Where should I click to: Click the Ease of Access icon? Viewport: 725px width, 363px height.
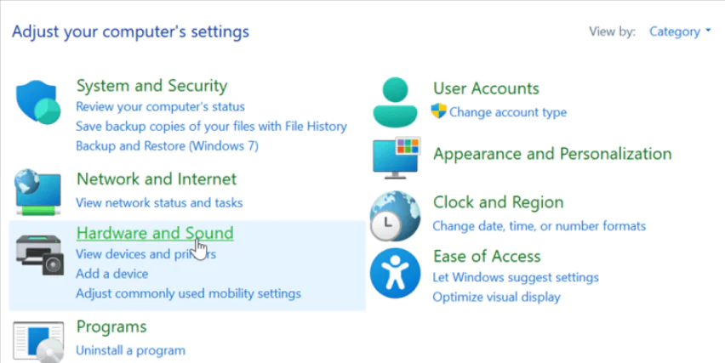tap(395, 269)
